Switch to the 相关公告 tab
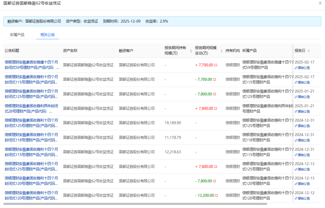325x208 pixels. [47, 35]
